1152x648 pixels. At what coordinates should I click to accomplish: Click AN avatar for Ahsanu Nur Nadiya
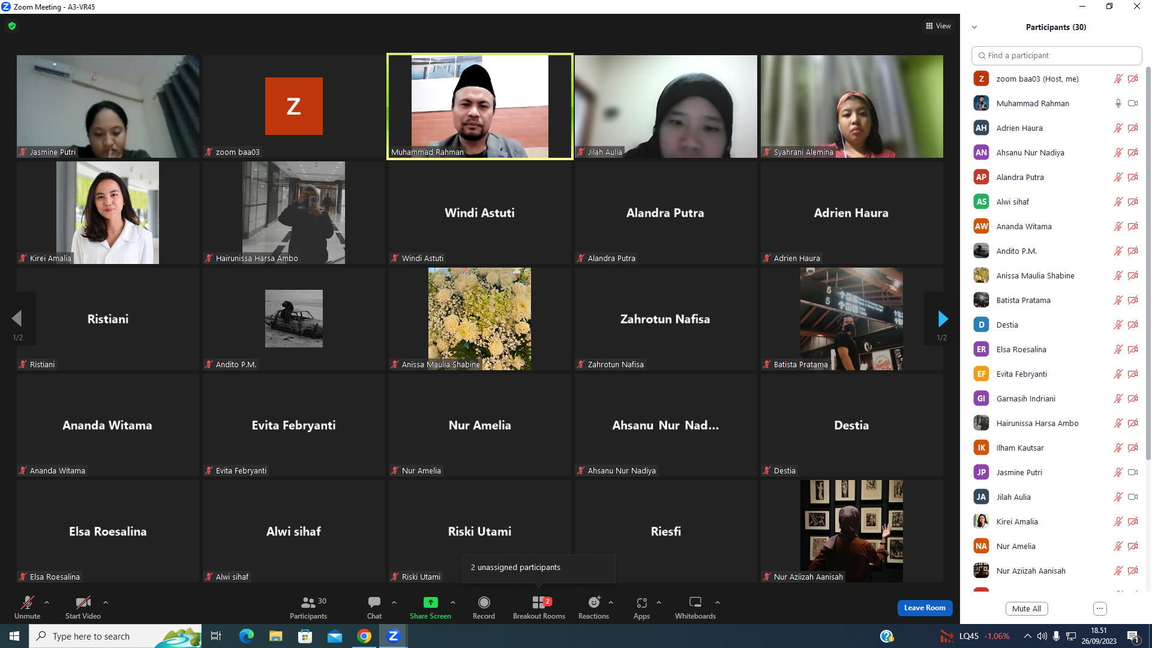(981, 152)
